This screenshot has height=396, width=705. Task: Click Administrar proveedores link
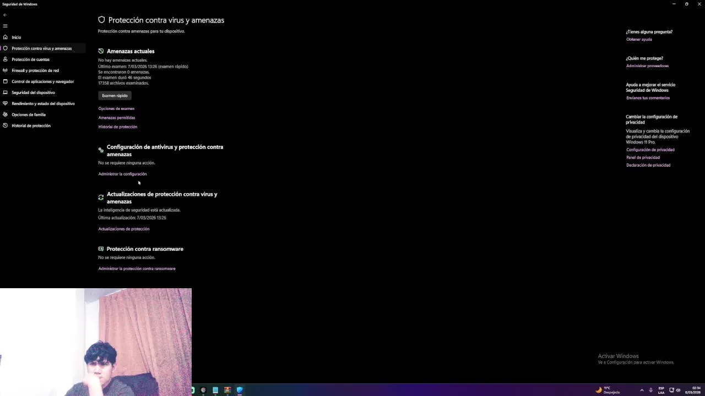coord(647,66)
